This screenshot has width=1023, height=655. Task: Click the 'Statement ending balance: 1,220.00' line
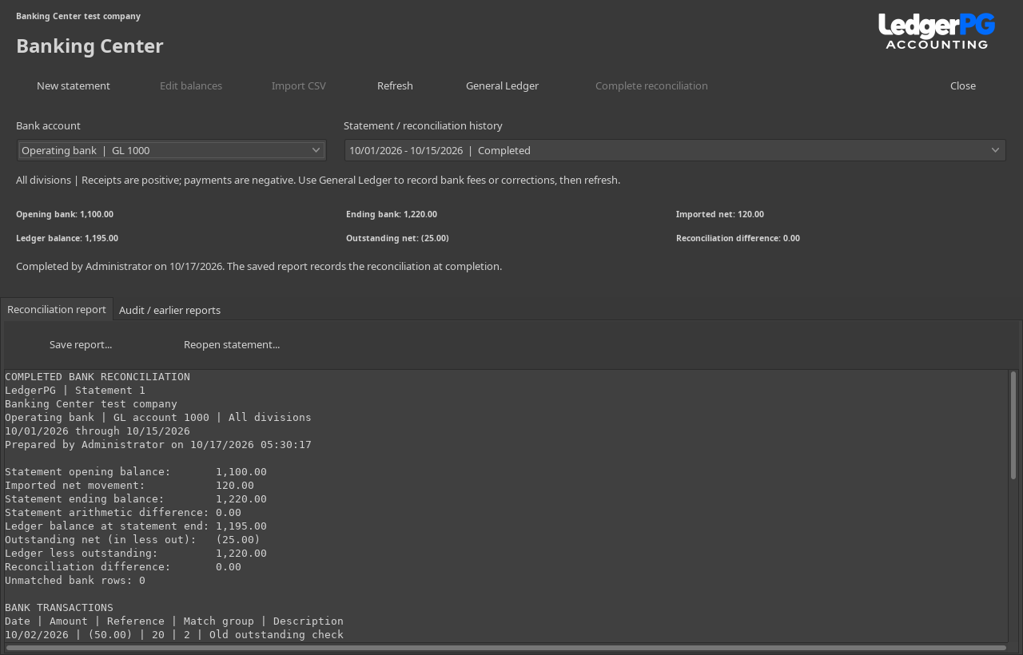pyautogui.click(x=136, y=498)
